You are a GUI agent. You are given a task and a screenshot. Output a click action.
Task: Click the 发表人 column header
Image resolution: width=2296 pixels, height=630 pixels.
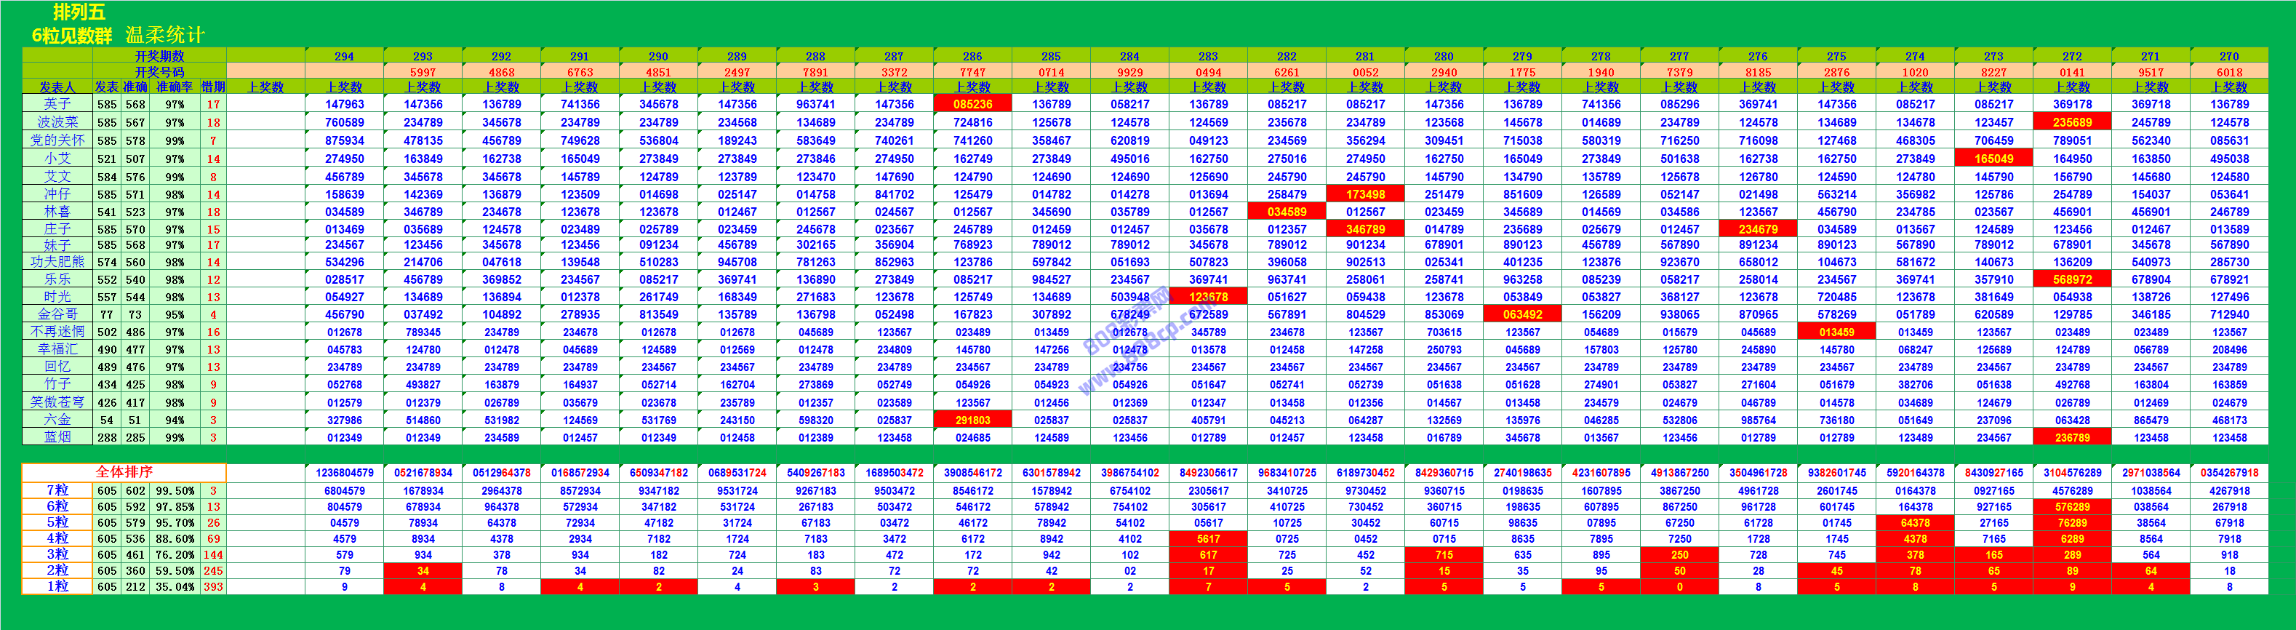pyautogui.click(x=57, y=87)
